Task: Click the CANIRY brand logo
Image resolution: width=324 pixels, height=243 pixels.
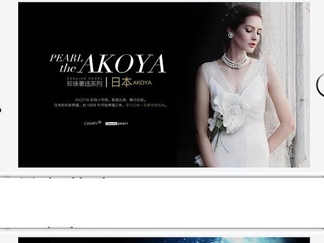Action: coord(92,123)
